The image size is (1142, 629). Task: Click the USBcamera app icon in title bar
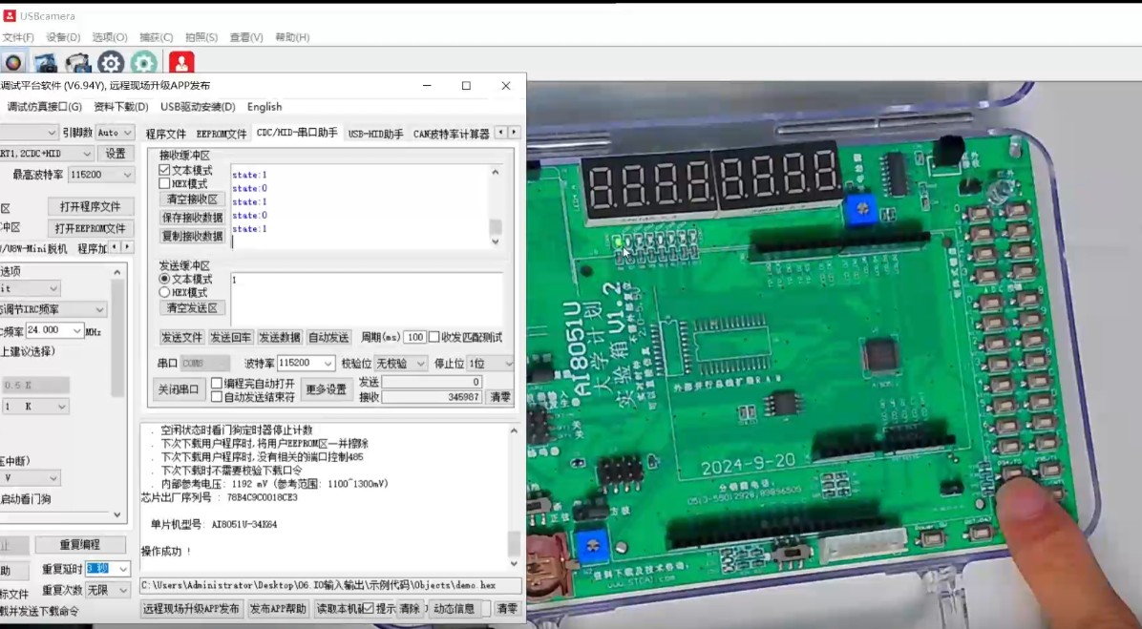[9, 15]
